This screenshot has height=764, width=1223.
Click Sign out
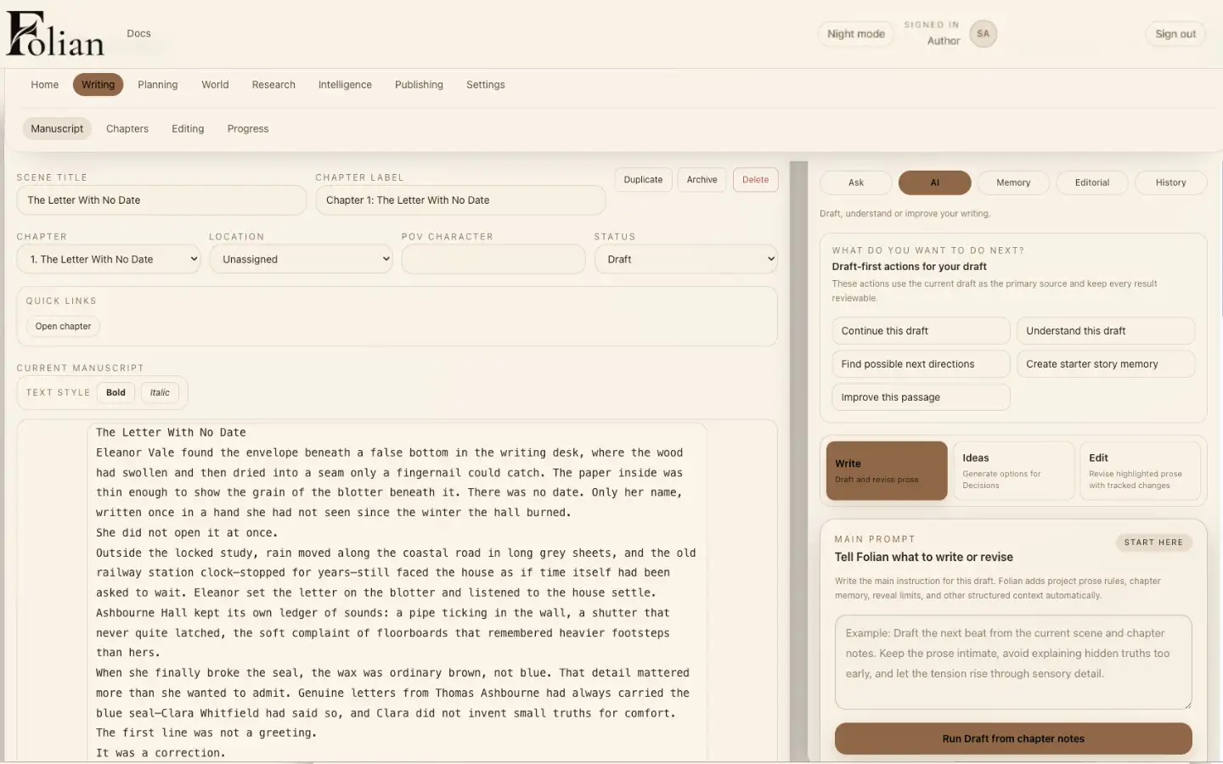click(1175, 34)
